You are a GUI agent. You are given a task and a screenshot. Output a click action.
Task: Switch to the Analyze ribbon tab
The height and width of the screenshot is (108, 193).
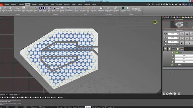[80, 4]
